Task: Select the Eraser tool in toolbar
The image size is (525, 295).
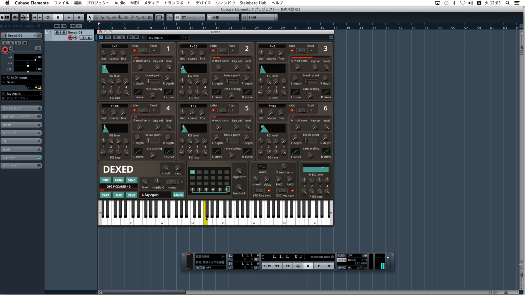Action: tap(114, 17)
